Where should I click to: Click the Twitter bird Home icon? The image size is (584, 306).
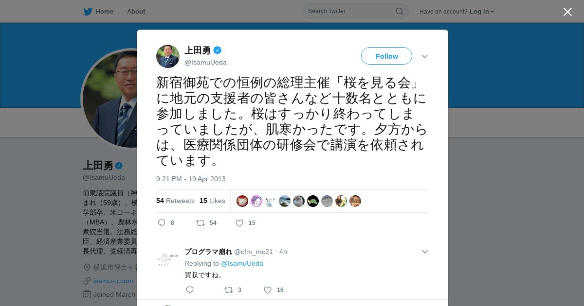pos(88,11)
